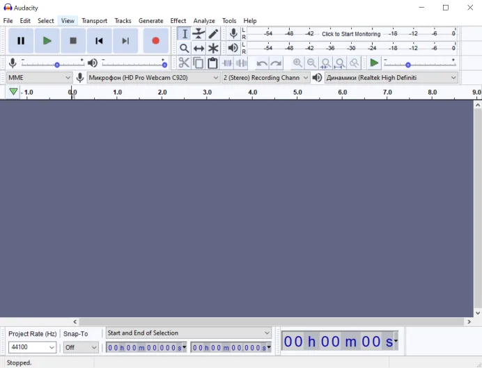Click the Silence audio icon

(241, 63)
